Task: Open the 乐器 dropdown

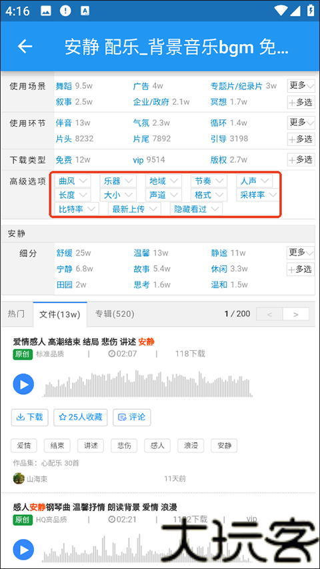Action: click(x=118, y=180)
